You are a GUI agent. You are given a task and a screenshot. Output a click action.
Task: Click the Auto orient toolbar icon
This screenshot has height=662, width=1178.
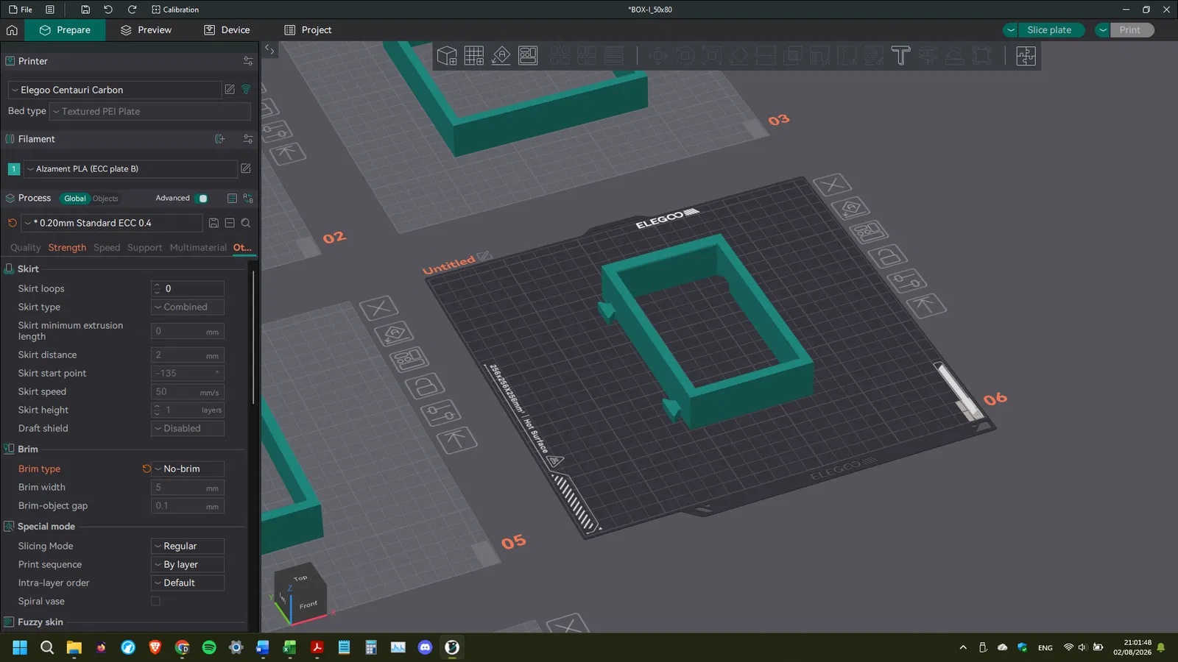501,56
